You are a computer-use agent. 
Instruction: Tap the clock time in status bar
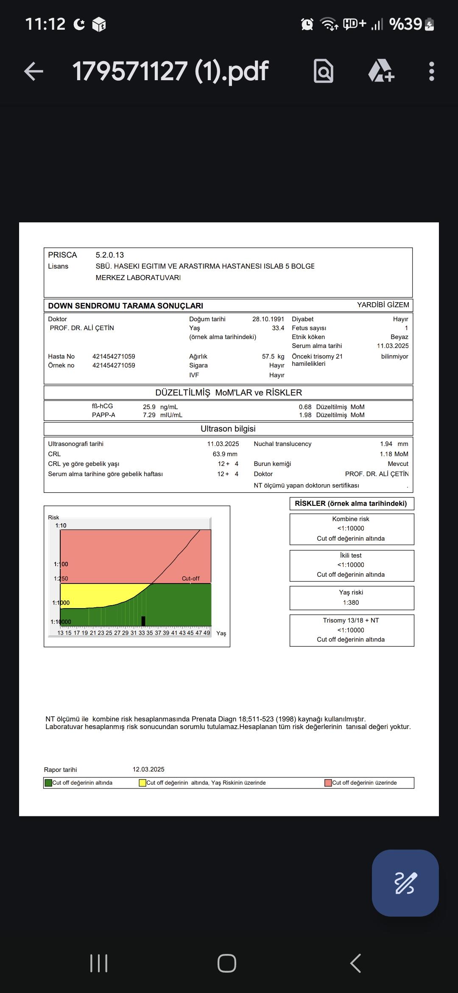coord(45,24)
